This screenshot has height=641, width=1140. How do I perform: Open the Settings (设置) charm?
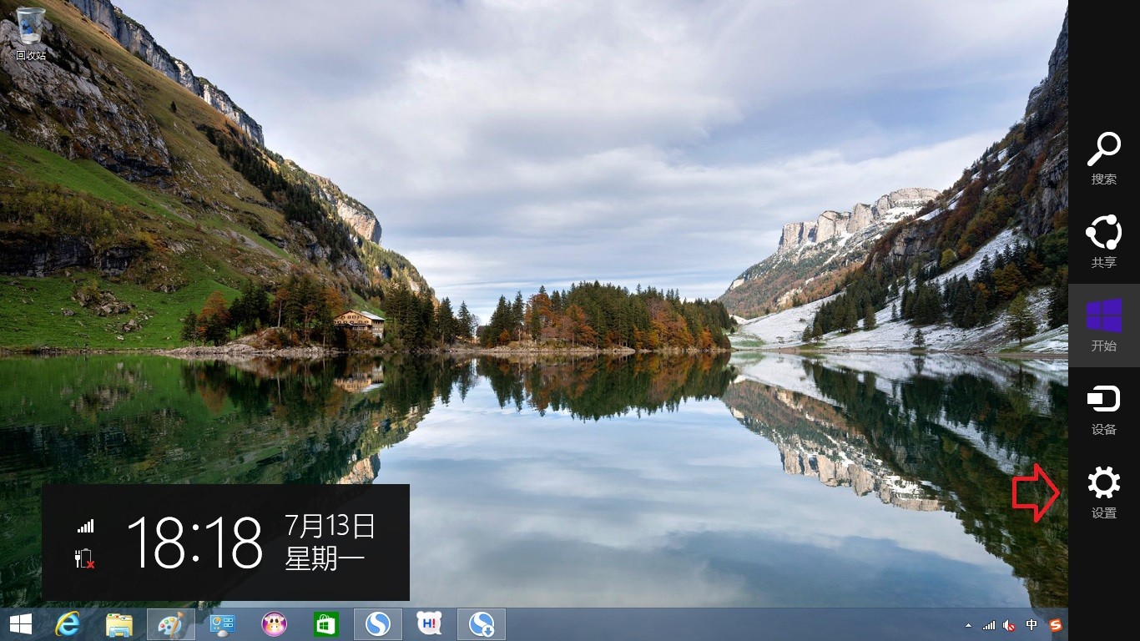[1104, 492]
